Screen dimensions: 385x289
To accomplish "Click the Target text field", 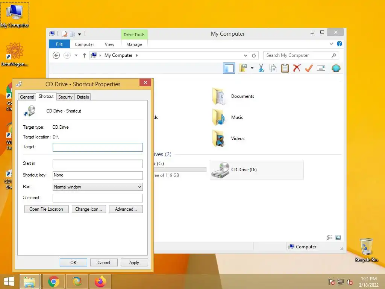I will [98, 147].
